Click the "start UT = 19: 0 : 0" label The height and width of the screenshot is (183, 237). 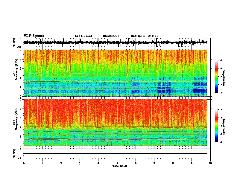145,36
